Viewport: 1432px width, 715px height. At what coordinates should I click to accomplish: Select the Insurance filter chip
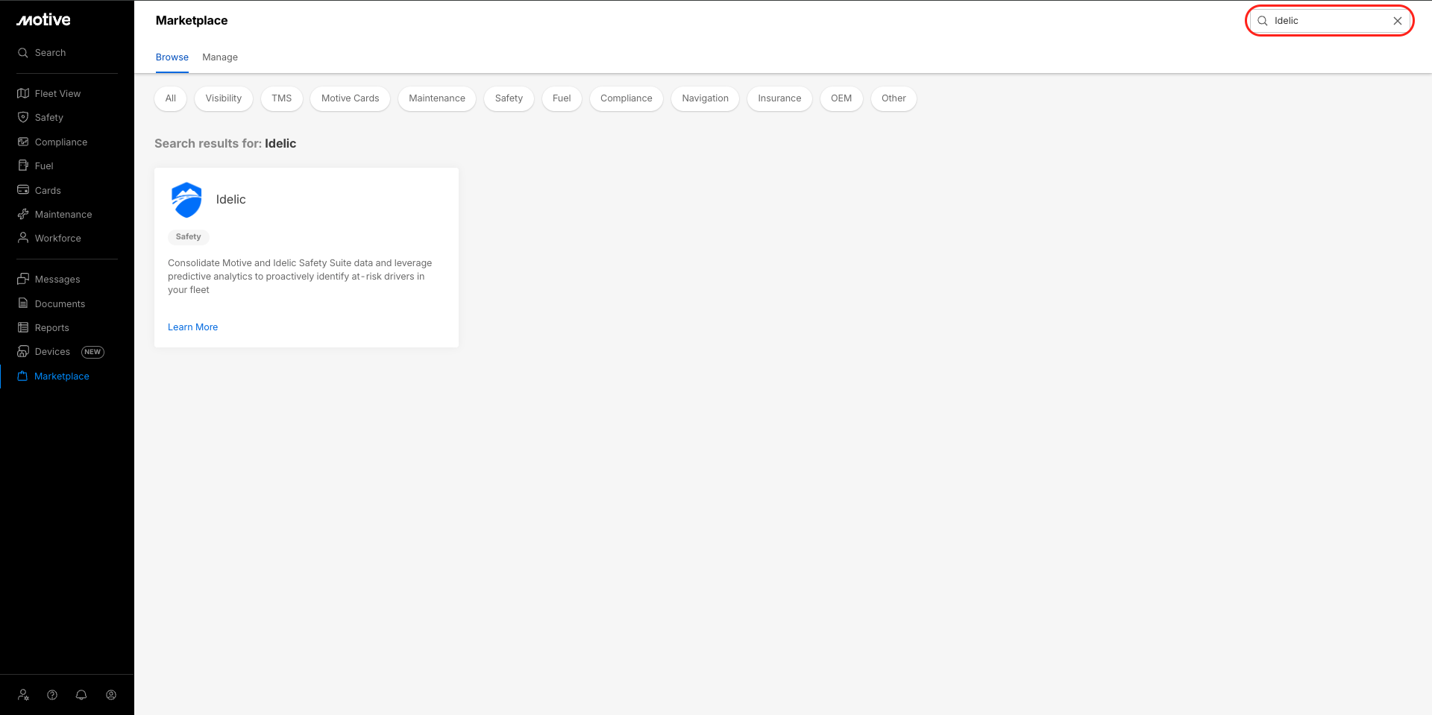coord(779,98)
